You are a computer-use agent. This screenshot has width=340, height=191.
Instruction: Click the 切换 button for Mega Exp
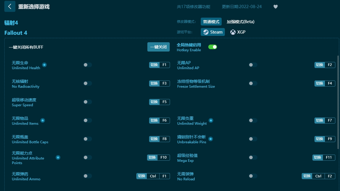[318, 157]
